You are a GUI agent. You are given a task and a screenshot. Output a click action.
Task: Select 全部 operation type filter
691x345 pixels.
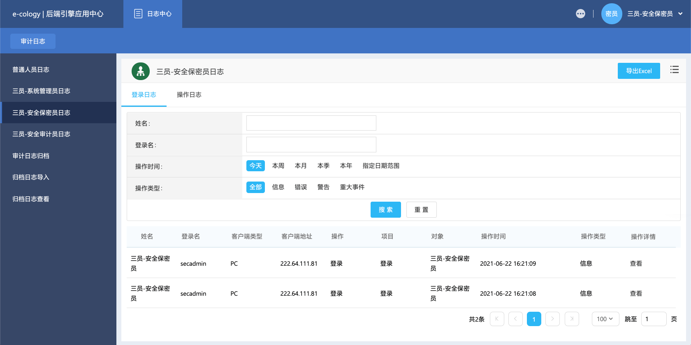pyautogui.click(x=255, y=187)
